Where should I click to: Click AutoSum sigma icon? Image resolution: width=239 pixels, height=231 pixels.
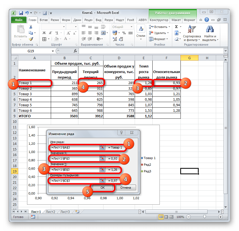click(x=177, y=27)
